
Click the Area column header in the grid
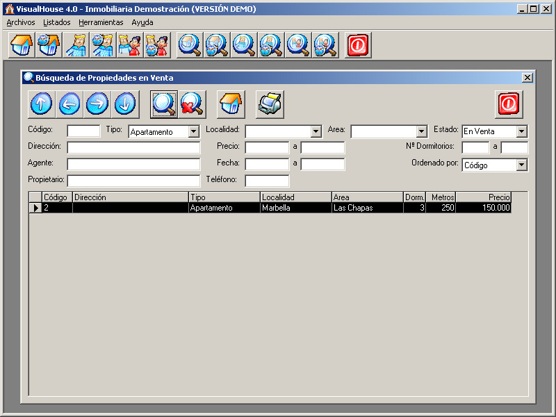[368, 197]
